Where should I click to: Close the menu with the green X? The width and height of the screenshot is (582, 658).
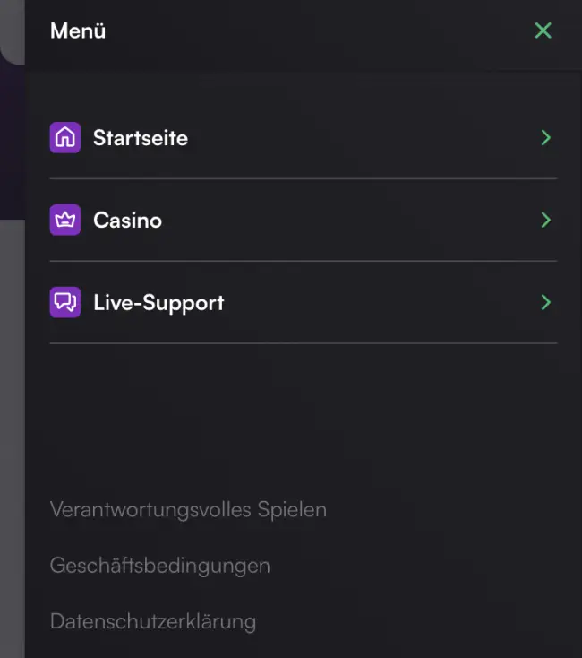(x=543, y=30)
